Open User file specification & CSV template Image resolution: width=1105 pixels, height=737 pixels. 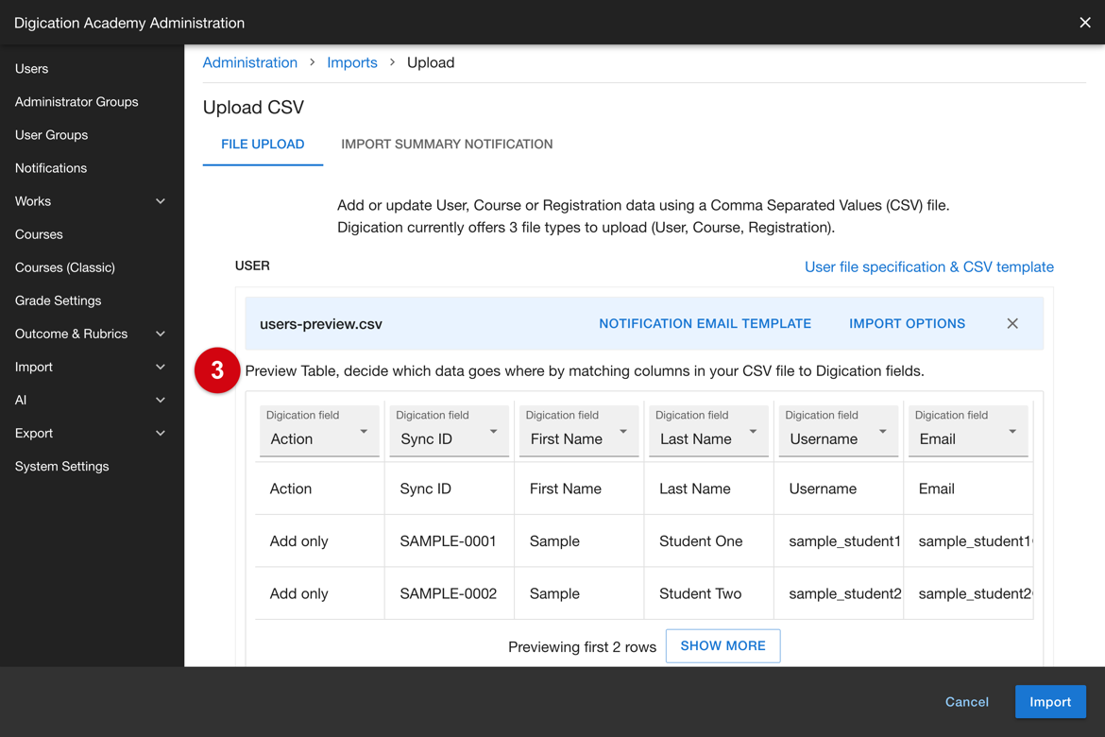(928, 267)
